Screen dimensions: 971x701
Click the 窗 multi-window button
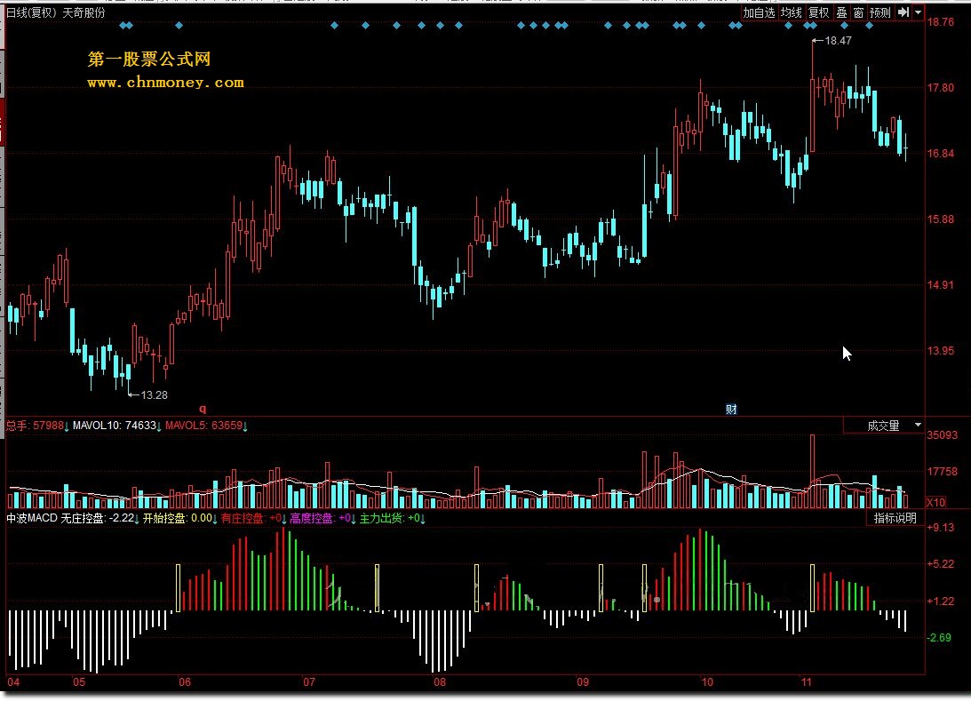pos(858,12)
